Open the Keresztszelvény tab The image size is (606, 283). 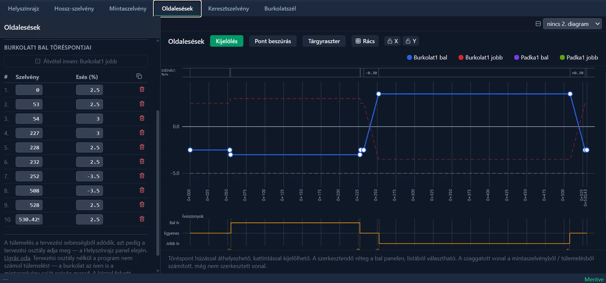(x=229, y=9)
